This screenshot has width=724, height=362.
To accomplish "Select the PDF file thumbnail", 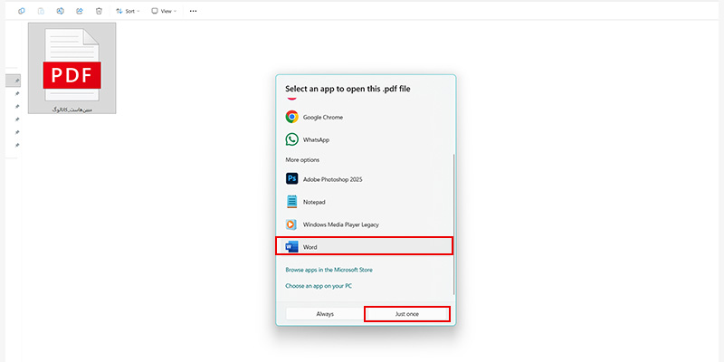I will [71, 68].
